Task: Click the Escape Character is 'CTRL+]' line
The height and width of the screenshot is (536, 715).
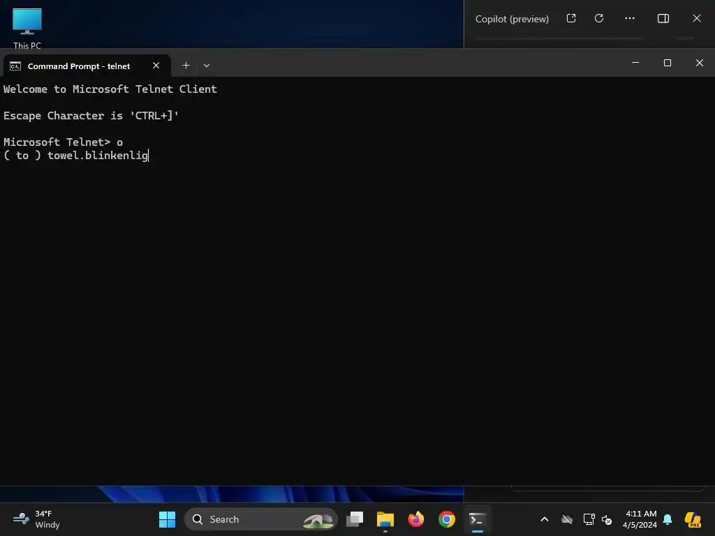Action: tap(91, 116)
